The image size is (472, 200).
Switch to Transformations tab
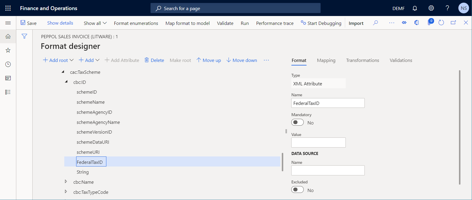coord(363,60)
